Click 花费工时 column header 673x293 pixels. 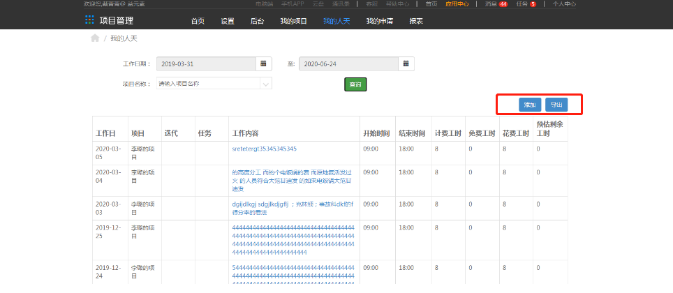coord(515,133)
